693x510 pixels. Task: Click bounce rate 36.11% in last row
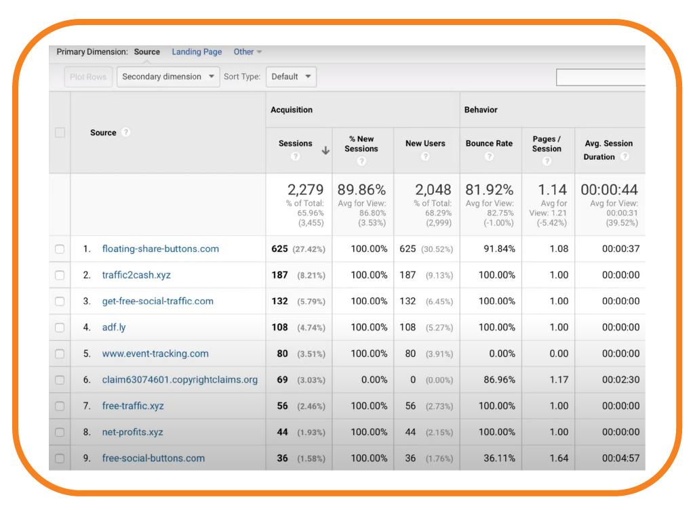[500, 458]
